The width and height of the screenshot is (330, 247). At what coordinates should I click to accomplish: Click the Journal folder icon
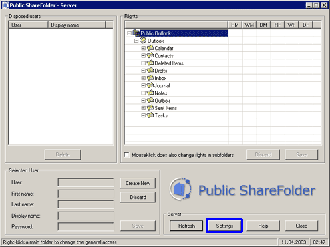pyautogui.click(x=150, y=85)
